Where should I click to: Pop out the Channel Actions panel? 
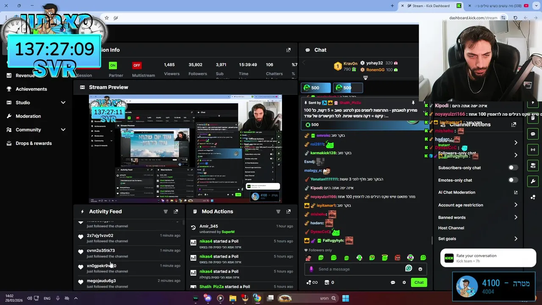tap(514, 125)
